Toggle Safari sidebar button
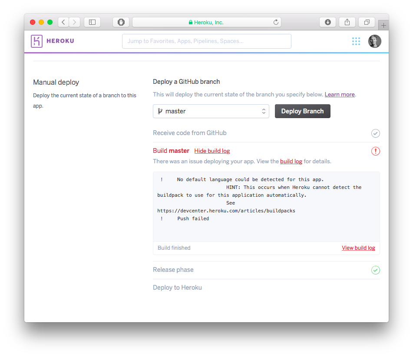Screen dimensions: 413x357 (92, 22)
